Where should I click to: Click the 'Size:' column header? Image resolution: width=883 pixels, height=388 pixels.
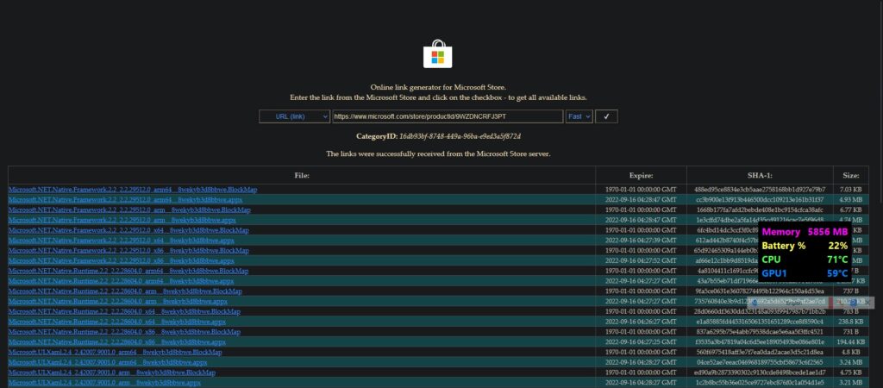tap(851, 175)
